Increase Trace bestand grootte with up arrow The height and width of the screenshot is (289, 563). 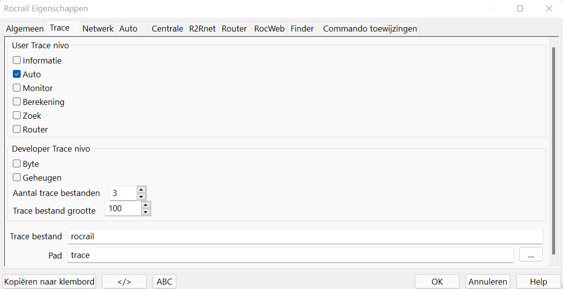[x=145, y=205]
